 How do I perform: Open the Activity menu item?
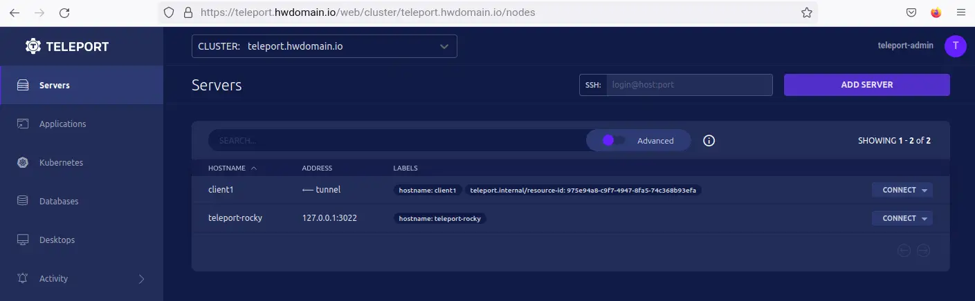pos(82,279)
